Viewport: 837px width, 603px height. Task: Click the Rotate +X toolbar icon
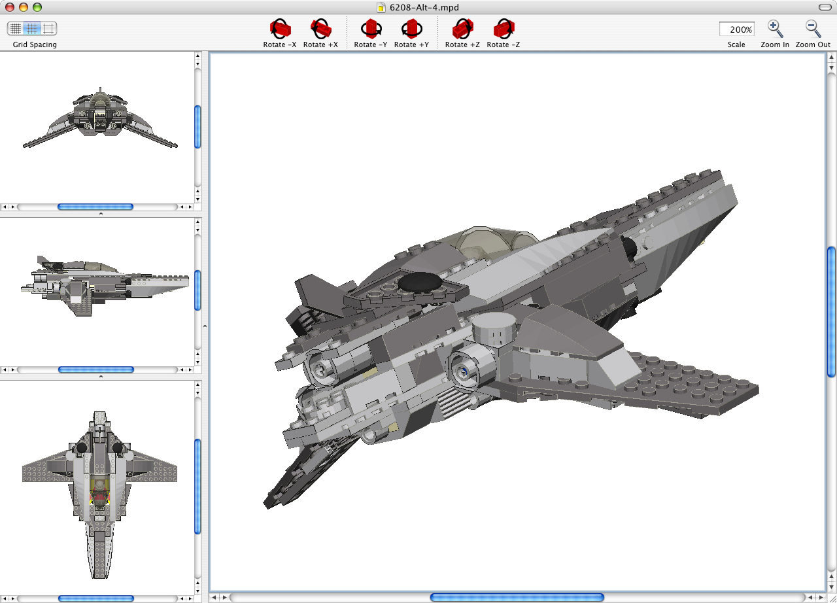pyautogui.click(x=320, y=29)
